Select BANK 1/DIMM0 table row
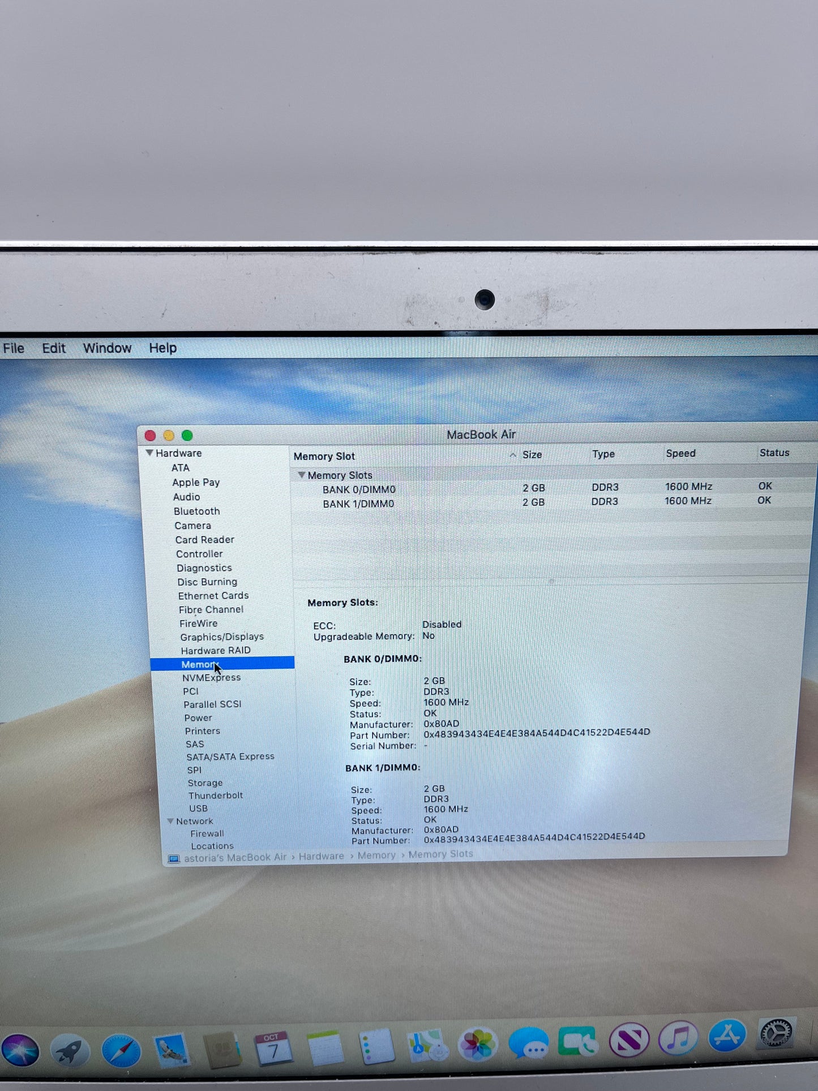 [552, 502]
